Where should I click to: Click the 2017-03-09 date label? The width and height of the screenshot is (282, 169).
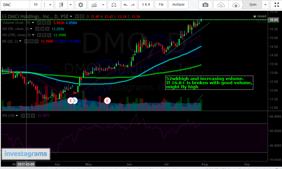pos(26,164)
